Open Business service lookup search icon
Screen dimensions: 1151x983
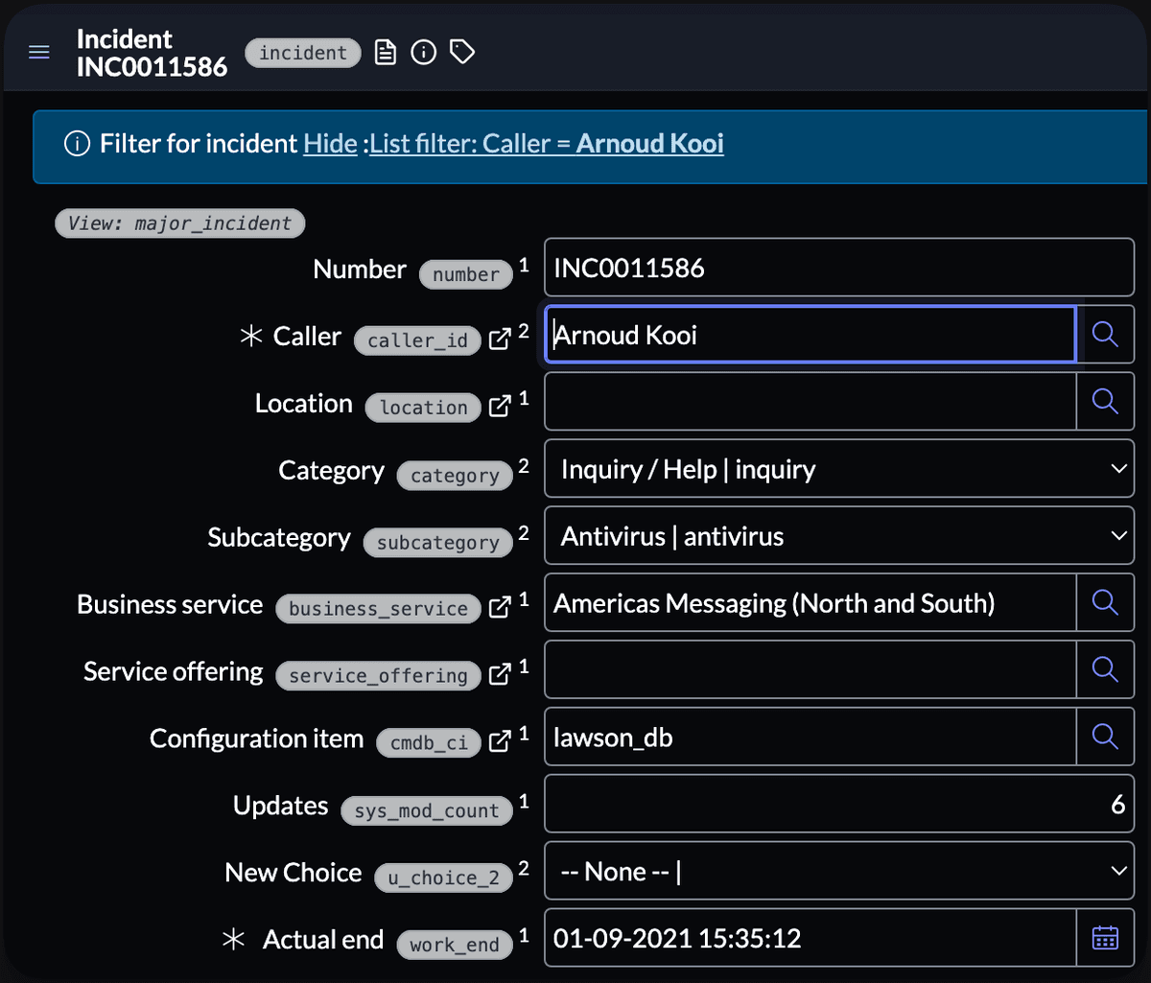1105,603
